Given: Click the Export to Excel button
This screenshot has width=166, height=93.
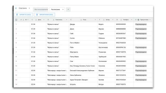Looking at the screenshot, I should [x=24, y=15].
